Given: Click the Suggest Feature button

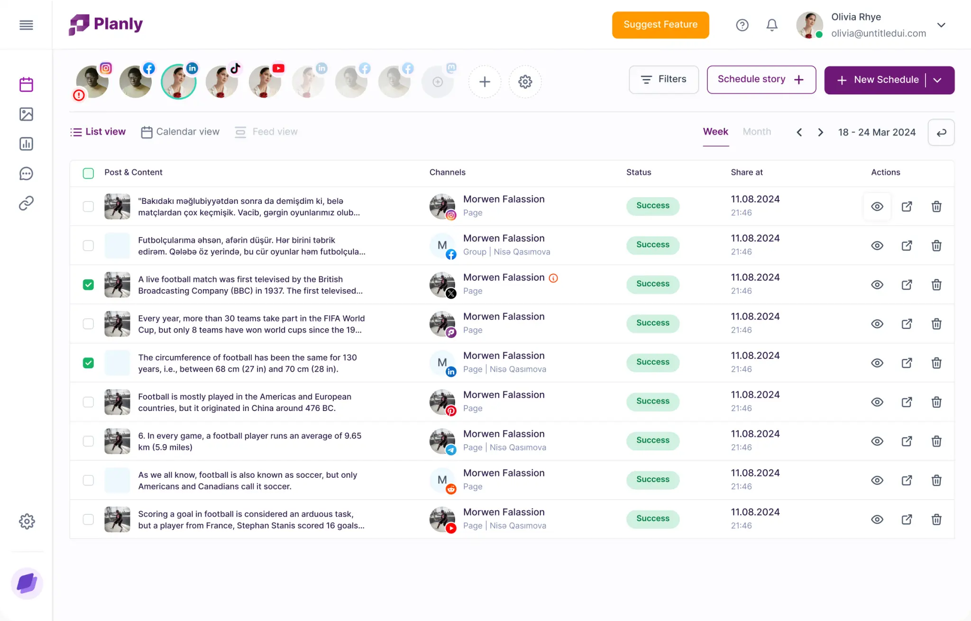Looking at the screenshot, I should (x=660, y=25).
